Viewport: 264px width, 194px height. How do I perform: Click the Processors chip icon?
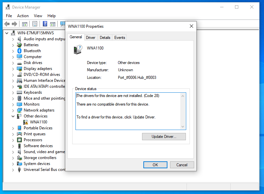click(19, 140)
